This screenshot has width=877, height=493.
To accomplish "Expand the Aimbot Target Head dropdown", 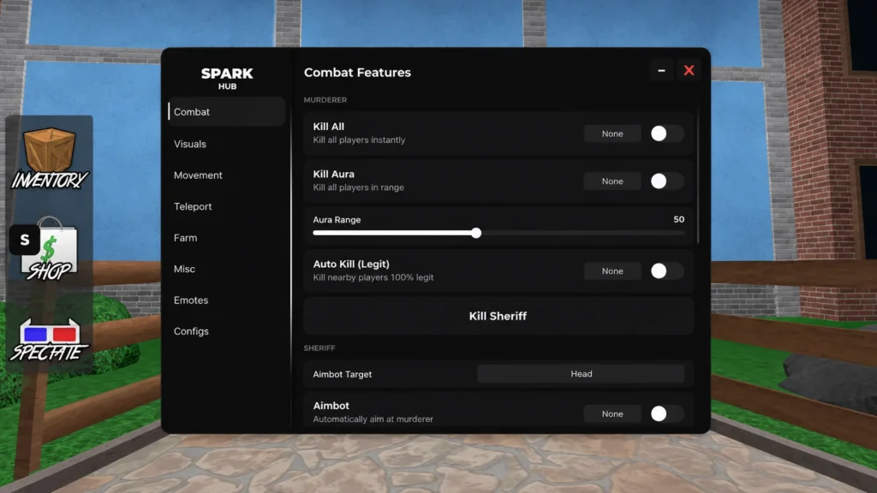I will [581, 374].
